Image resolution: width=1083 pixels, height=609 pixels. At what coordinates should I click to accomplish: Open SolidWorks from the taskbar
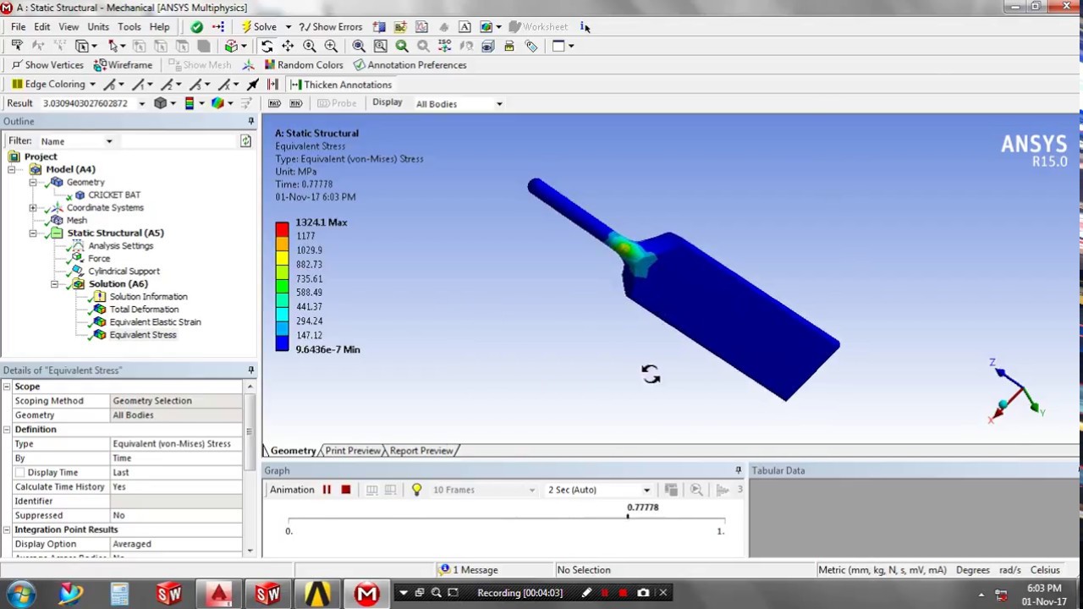point(168,594)
